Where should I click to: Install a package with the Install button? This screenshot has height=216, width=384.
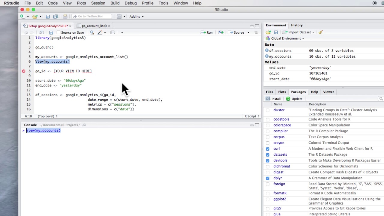pyautogui.click(x=273, y=99)
